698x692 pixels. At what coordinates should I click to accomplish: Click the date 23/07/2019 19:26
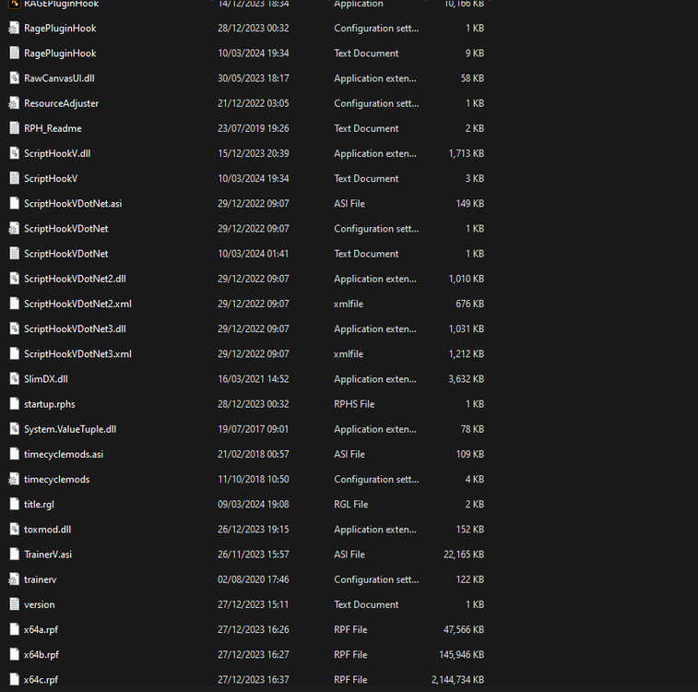click(254, 128)
